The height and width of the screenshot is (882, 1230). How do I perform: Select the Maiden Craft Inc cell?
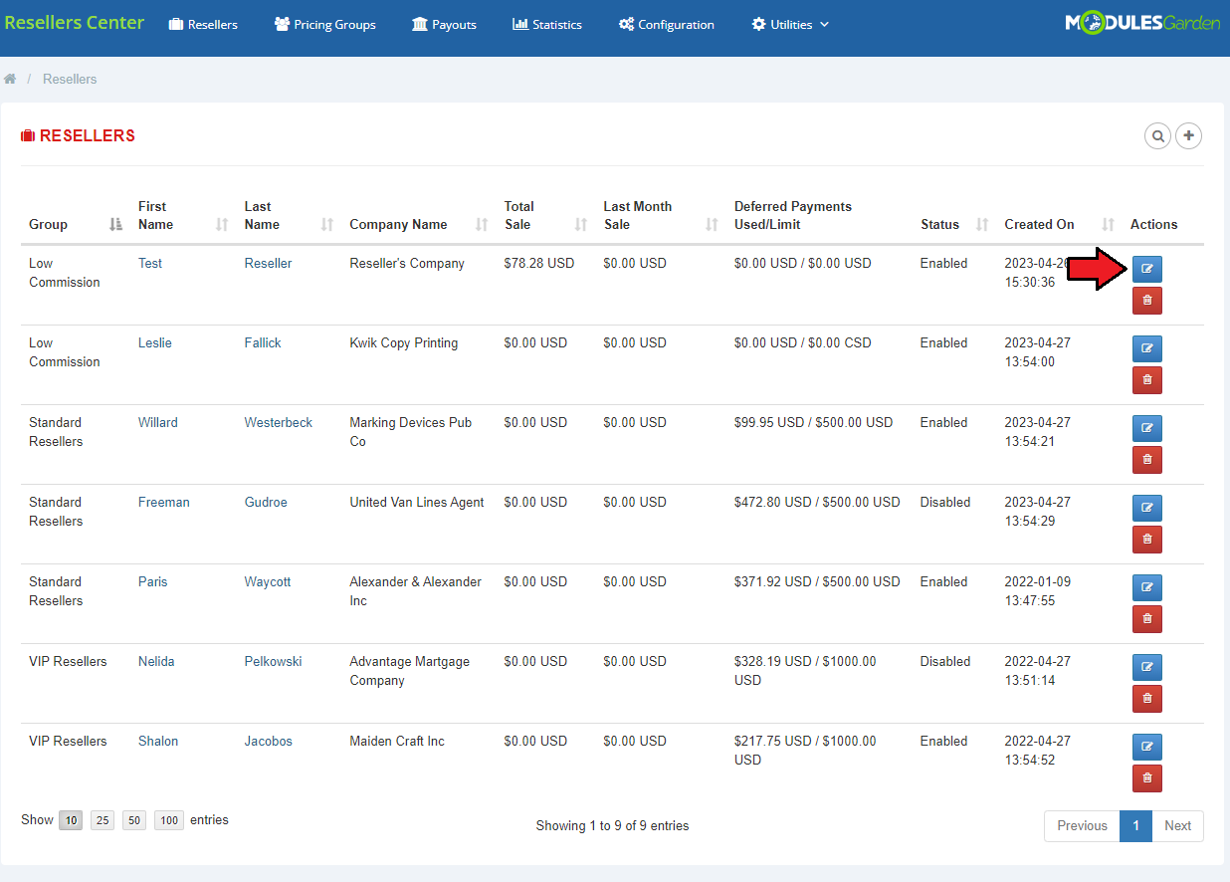(397, 741)
